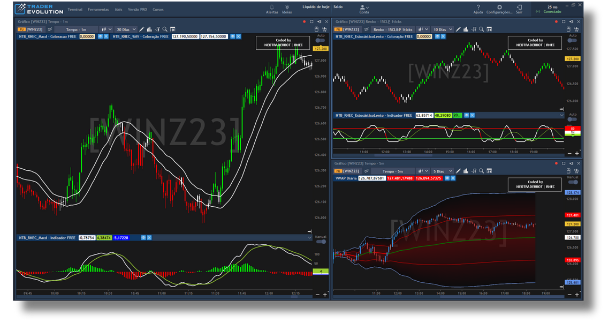The height and width of the screenshot is (323, 616).
Task: Toggle the Manual scale switch on the 5m VWAP chart
Action: [572, 182]
